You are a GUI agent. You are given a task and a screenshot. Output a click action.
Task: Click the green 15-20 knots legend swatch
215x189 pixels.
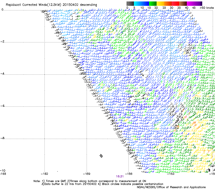153,3
